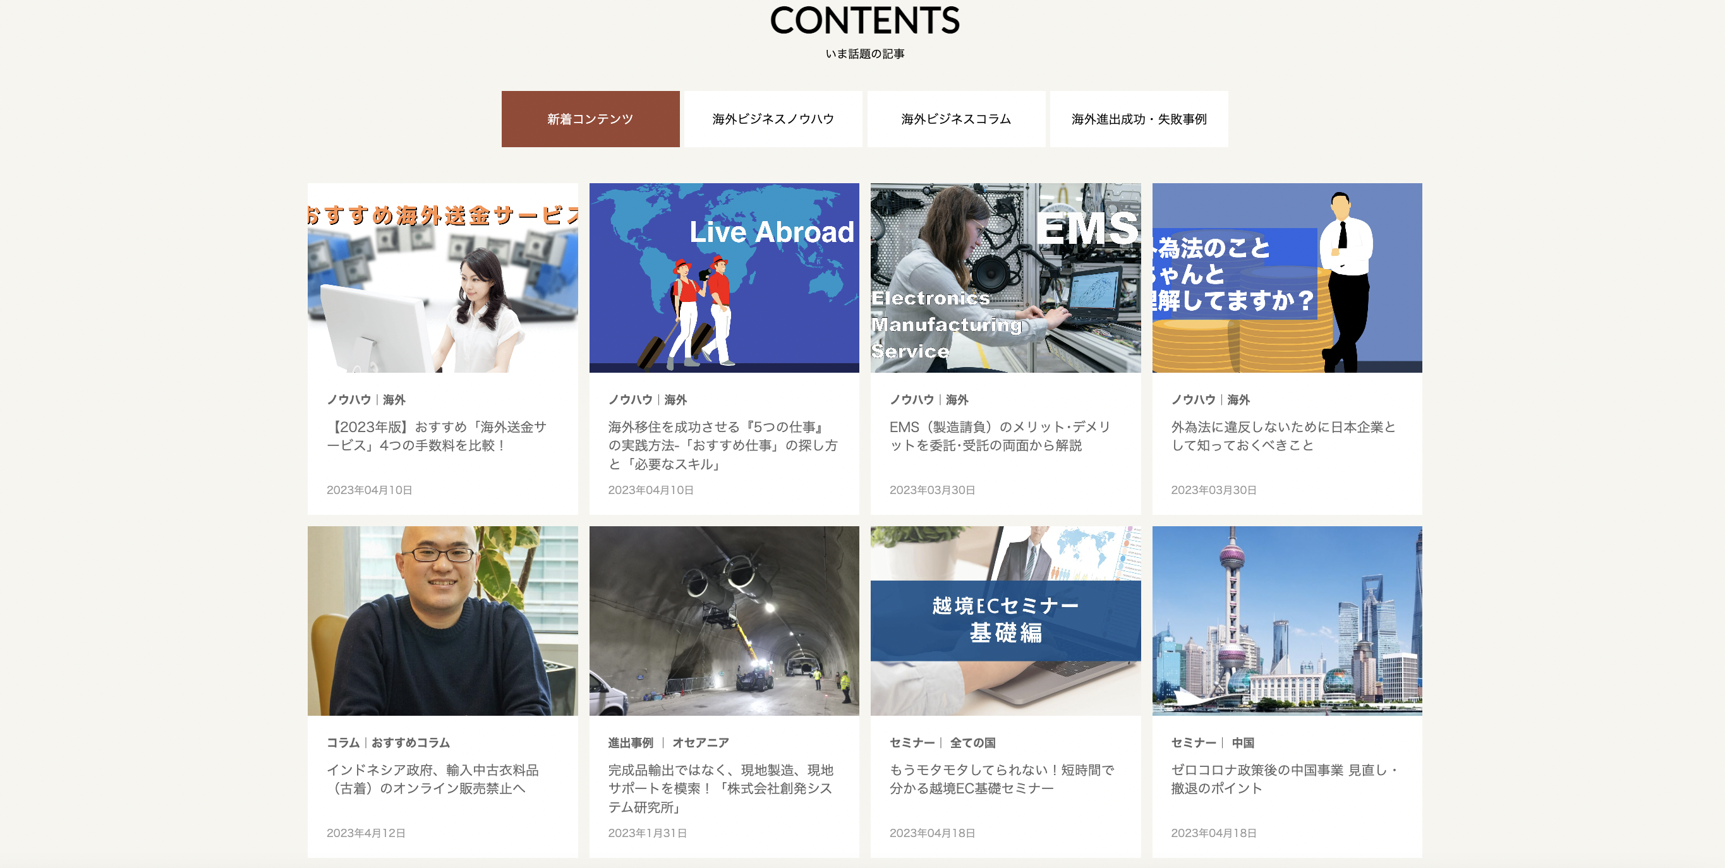Click date 2023年1月31日 on 創発システム card

coord(648,833)
